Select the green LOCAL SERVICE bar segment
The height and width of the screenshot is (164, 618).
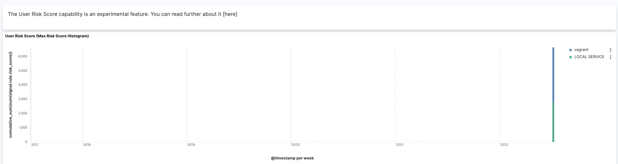click(x=553, y=122)
